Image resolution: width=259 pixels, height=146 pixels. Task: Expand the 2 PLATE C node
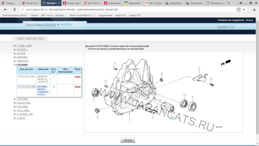tap(15, 49)
